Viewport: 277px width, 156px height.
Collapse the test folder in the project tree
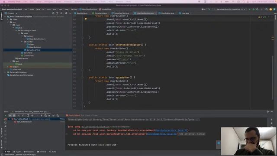click(11, 61)
